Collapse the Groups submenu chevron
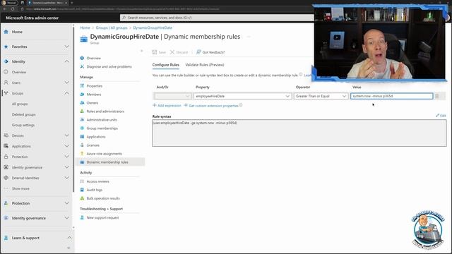 click(x=66, y=93)
